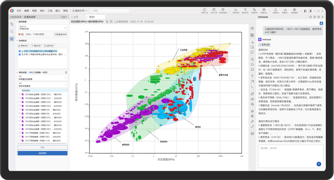
Task: Open 数据对比 from the top toolbar
Action: (x=263, y=11)
